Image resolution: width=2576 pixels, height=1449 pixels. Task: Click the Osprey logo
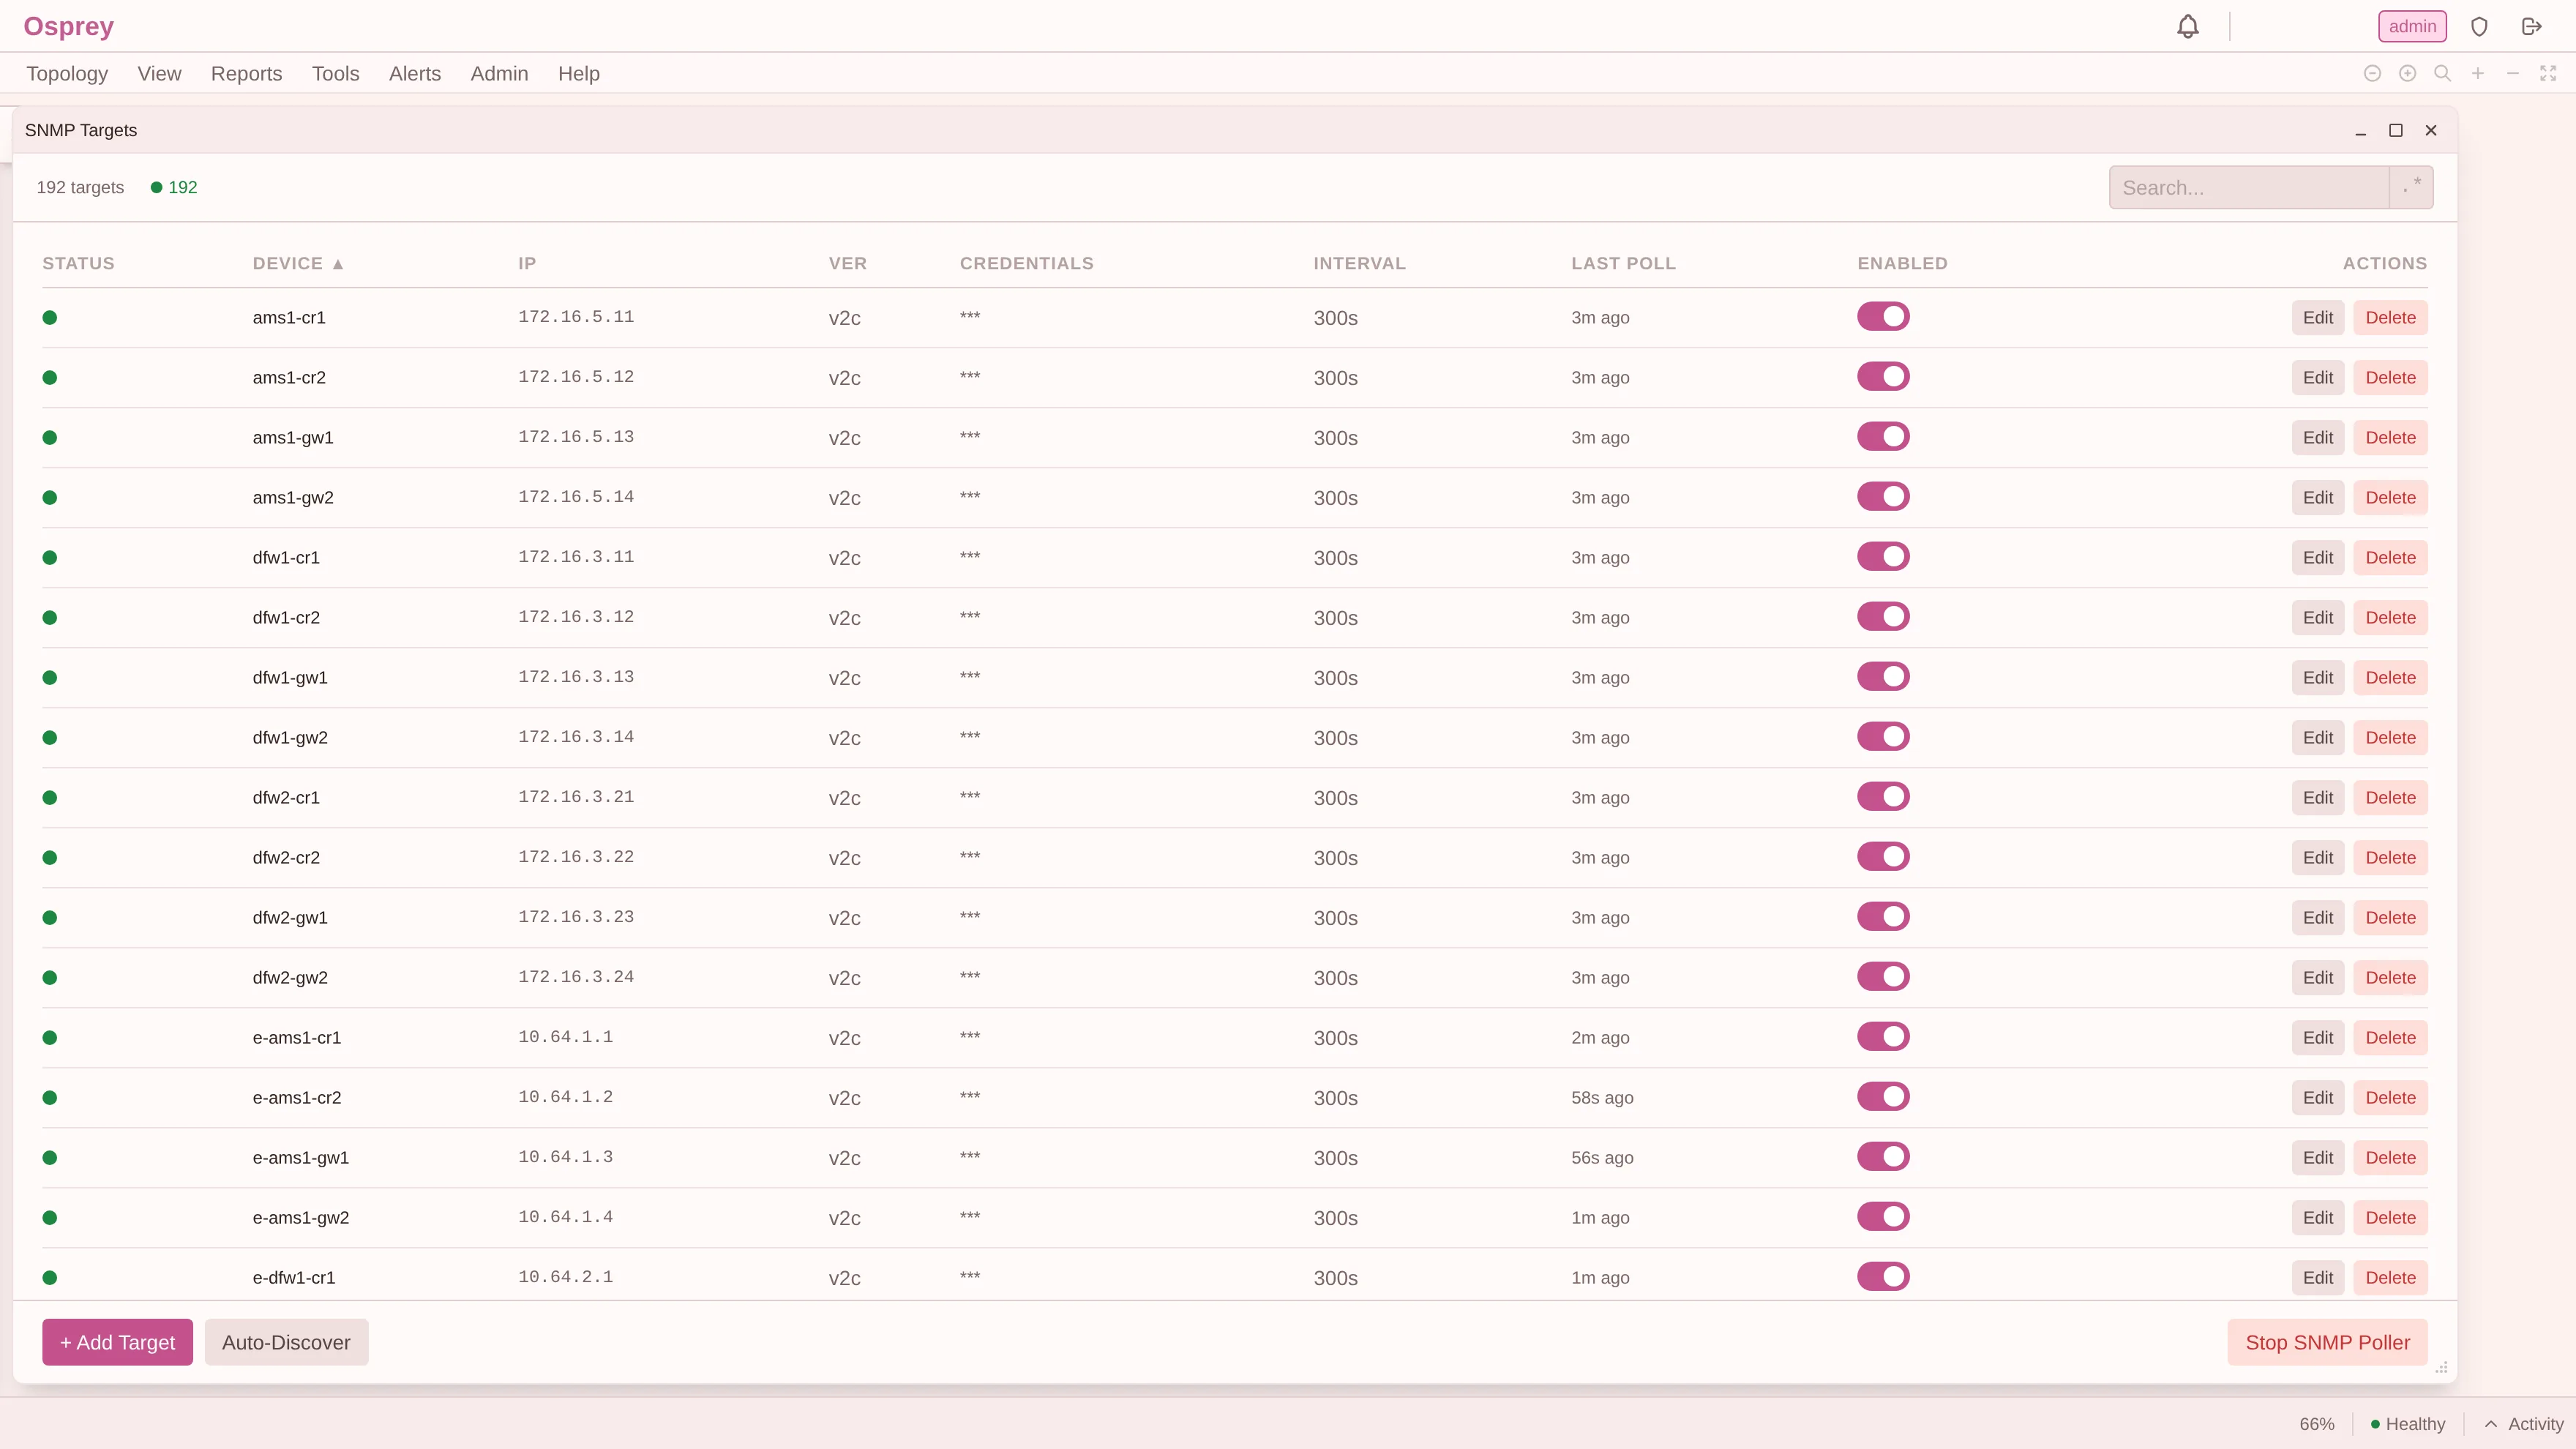pos(68,26)
